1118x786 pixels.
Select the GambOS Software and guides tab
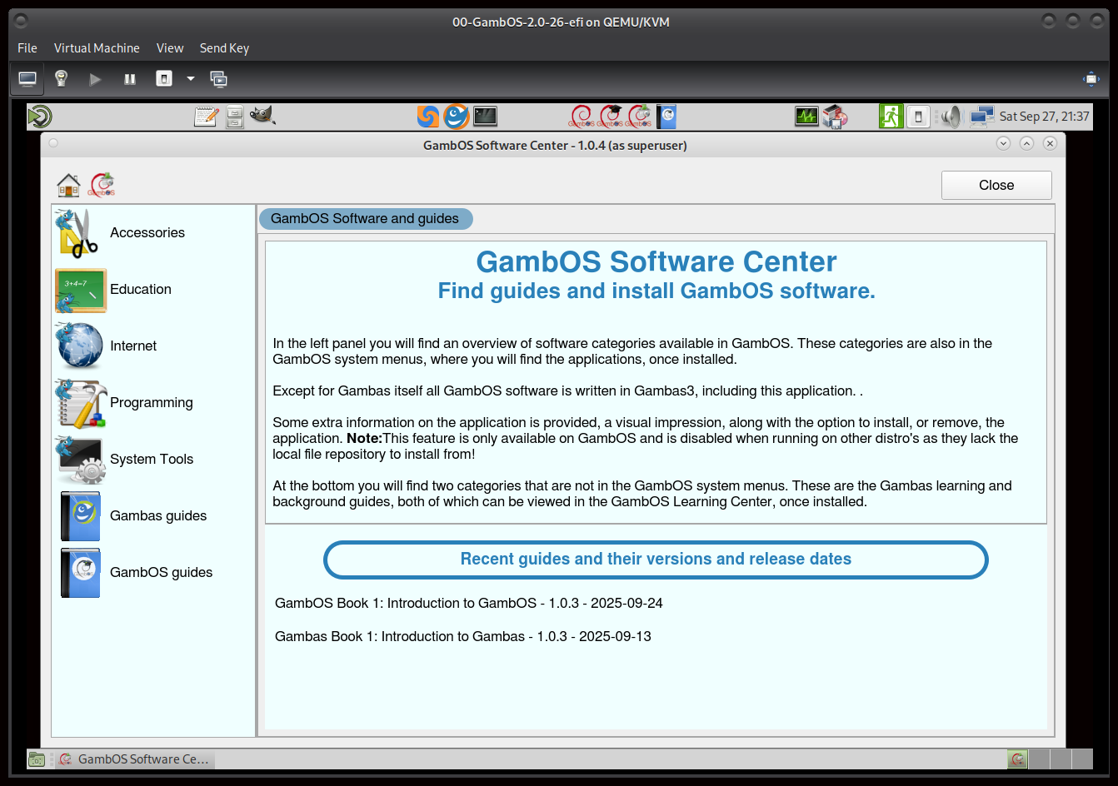(x=365, y=218)
